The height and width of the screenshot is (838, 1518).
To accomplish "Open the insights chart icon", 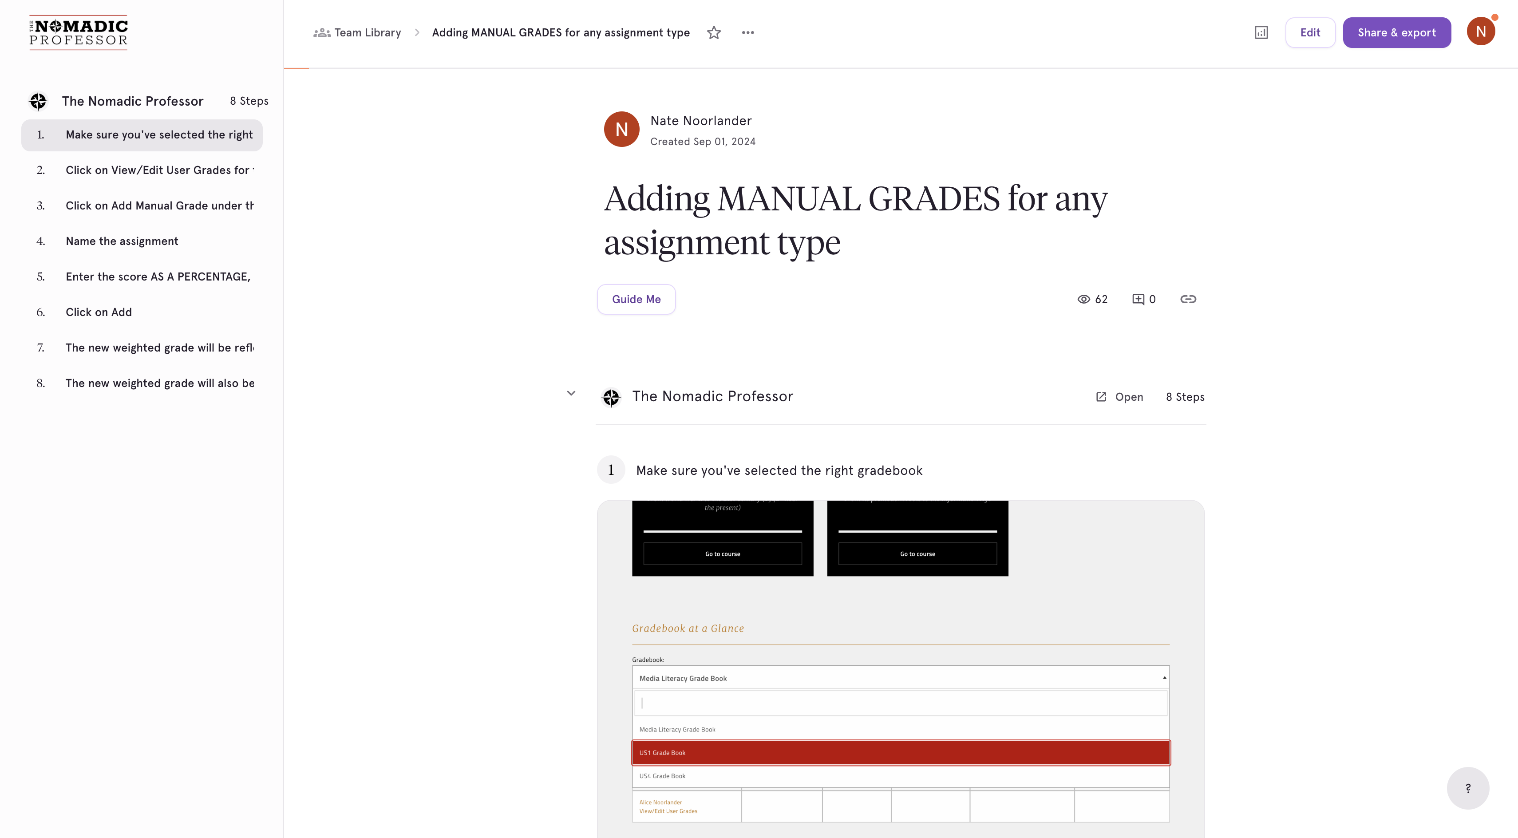I will 1261,32.
